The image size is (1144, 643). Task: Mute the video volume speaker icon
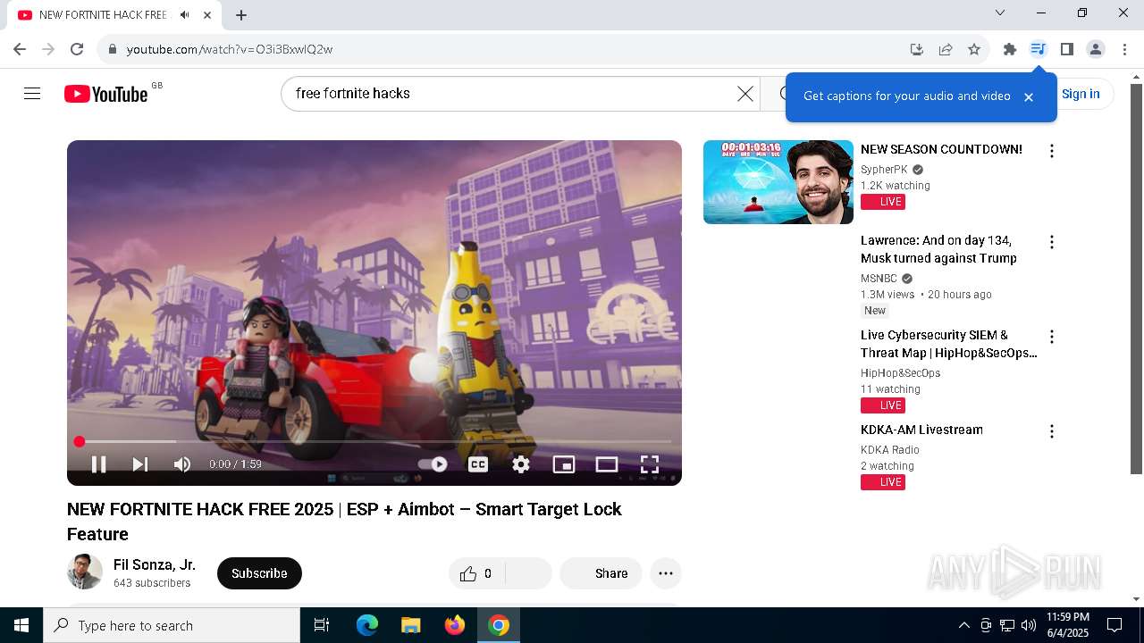182,464
